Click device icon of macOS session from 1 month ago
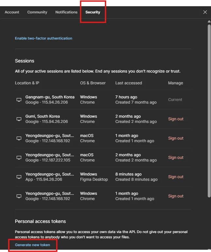Image resolution: width=211 pixels, height=252 pixels. (x=19, y=138)
